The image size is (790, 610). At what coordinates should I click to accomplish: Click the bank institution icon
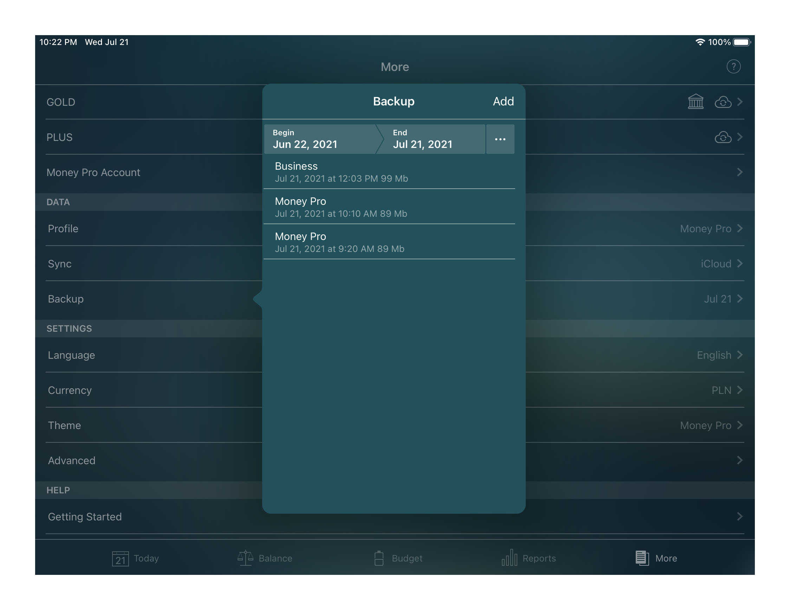click(x=695, y=102)
